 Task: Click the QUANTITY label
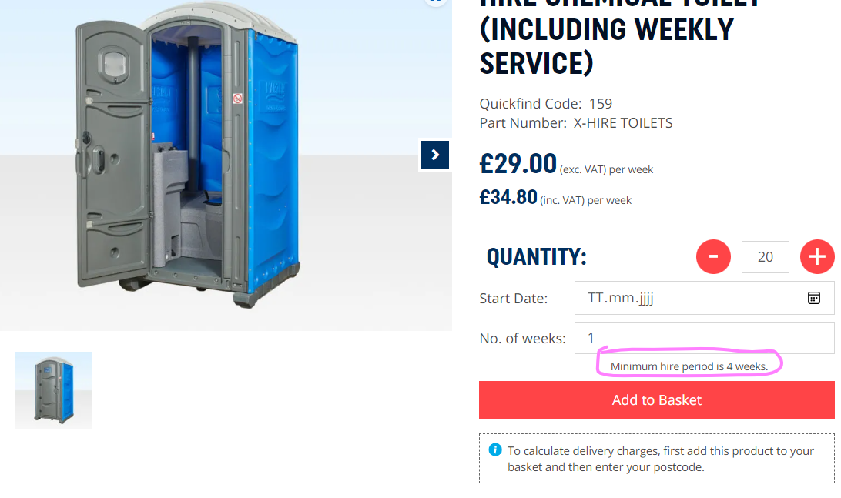click(536, 257)
